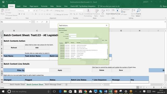Add a new sheet with plus icon

[66, 85]
